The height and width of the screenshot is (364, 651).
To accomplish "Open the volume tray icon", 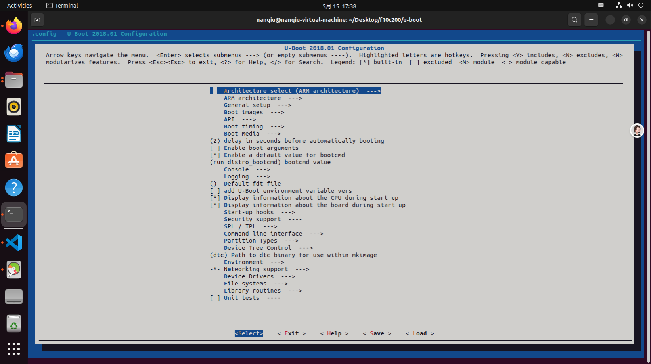I will point(630,6).
